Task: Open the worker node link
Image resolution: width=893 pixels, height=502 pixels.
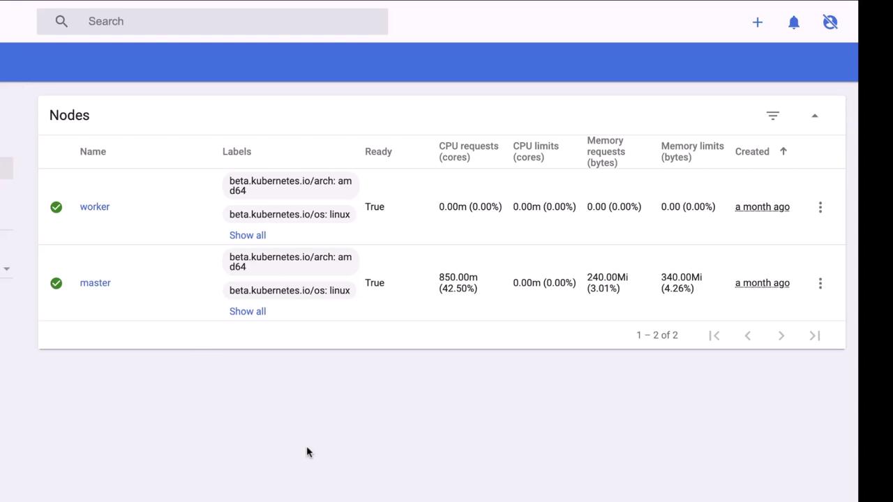Action: pyautogui.click(x=95, y=207)
